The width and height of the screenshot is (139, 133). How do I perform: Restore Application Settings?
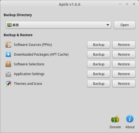point(124,74)
